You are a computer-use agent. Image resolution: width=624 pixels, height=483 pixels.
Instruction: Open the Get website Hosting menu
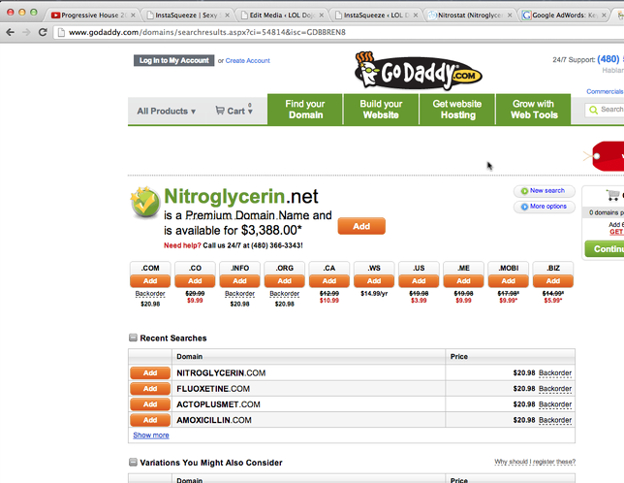[456, 110]
